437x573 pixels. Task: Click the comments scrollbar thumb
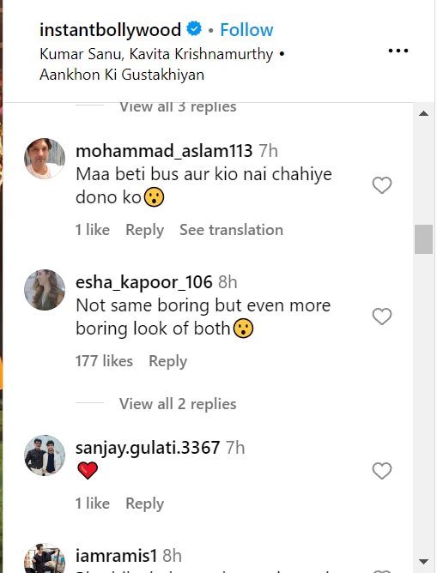tap(424, 239)
